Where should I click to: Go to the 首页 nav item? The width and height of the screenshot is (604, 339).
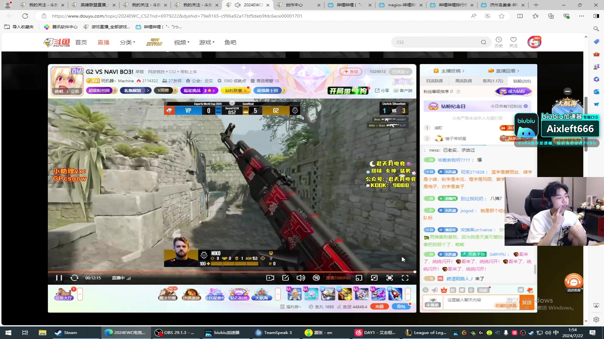pos(81,42)
